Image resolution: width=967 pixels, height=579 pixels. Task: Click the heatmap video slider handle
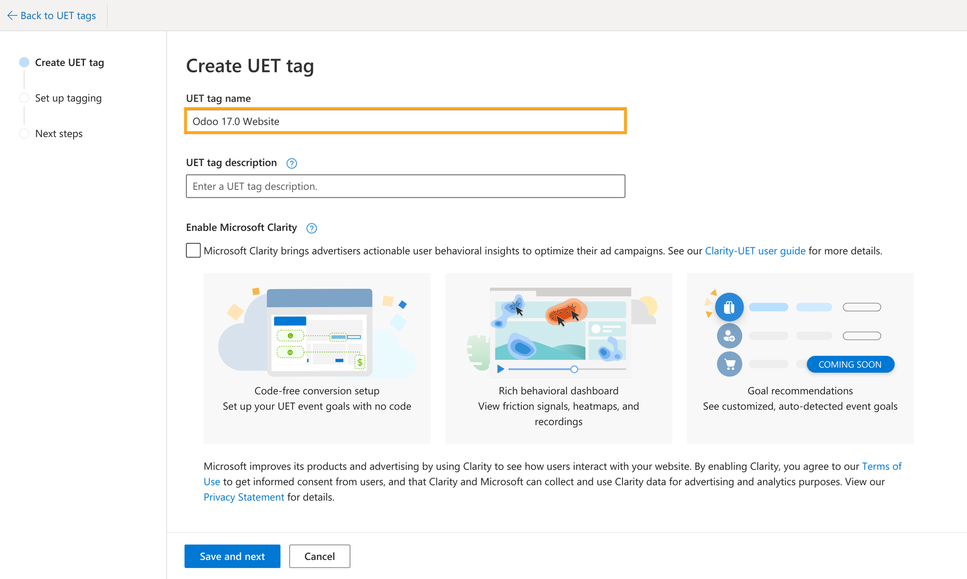click(574, 369)
